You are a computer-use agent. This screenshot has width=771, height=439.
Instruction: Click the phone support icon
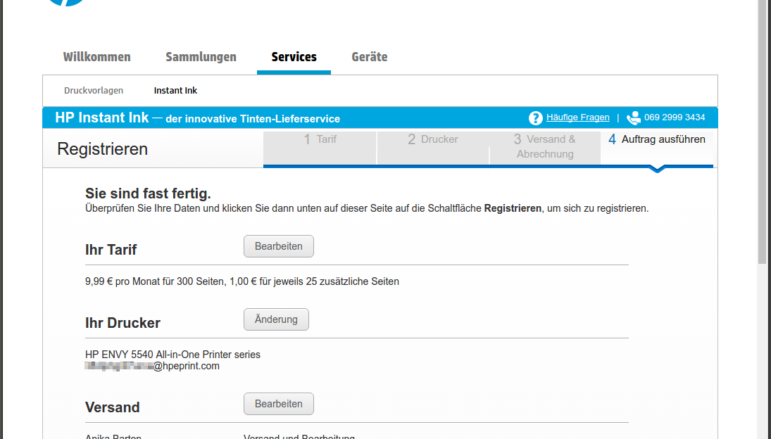[x=633, y=118]
